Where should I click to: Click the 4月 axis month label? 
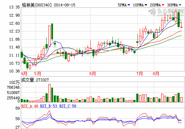pos(24,74)
